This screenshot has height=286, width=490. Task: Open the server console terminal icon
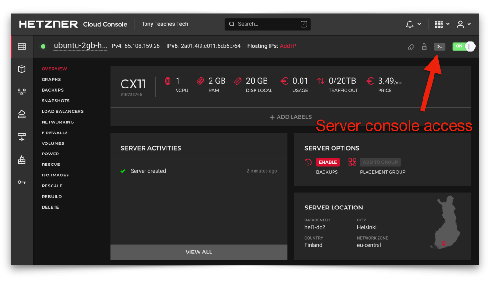(440, 46)
